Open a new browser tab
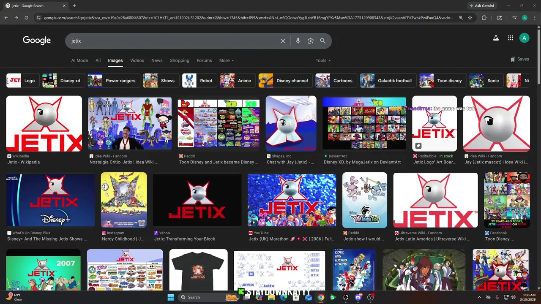541x304 pixels. [x=74, y=5]
